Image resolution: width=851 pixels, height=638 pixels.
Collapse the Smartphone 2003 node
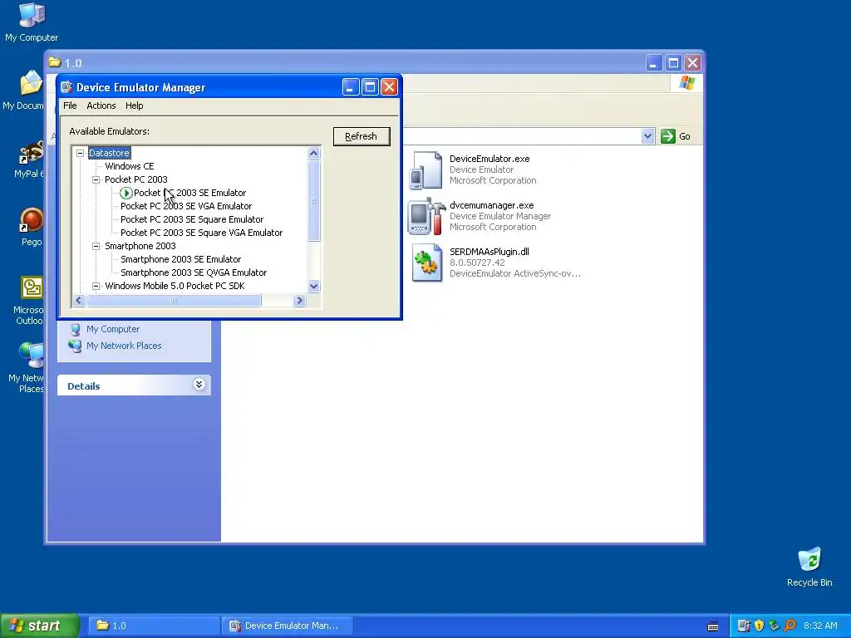96,246
